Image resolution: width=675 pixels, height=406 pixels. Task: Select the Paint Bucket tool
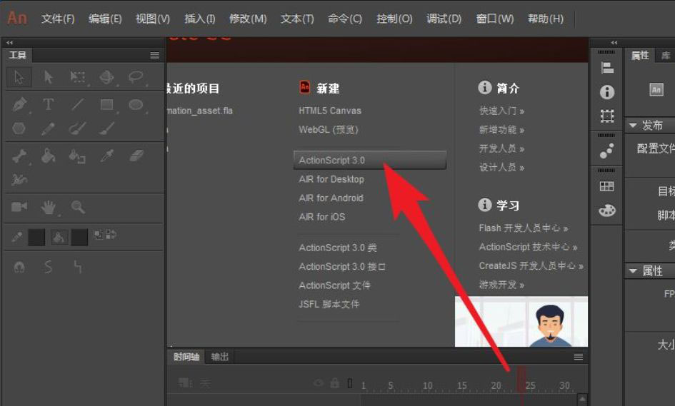click(49, 156)
